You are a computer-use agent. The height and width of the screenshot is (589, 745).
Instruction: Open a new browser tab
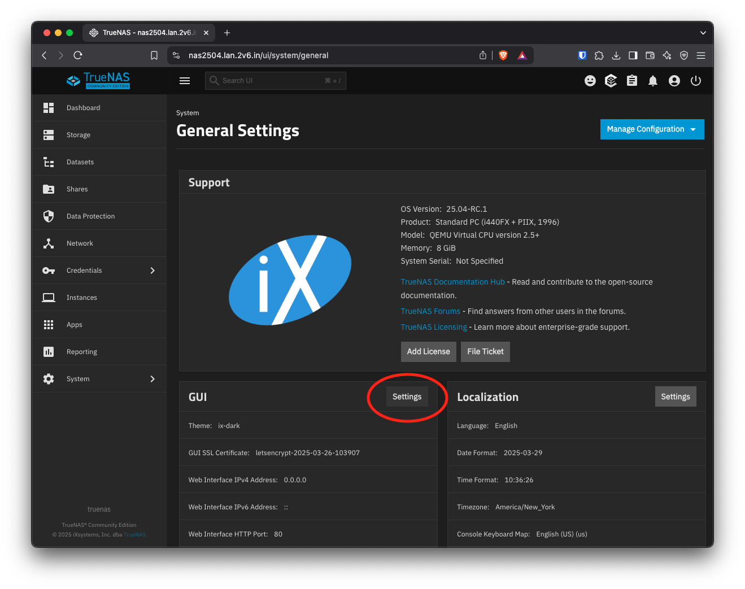227,33
